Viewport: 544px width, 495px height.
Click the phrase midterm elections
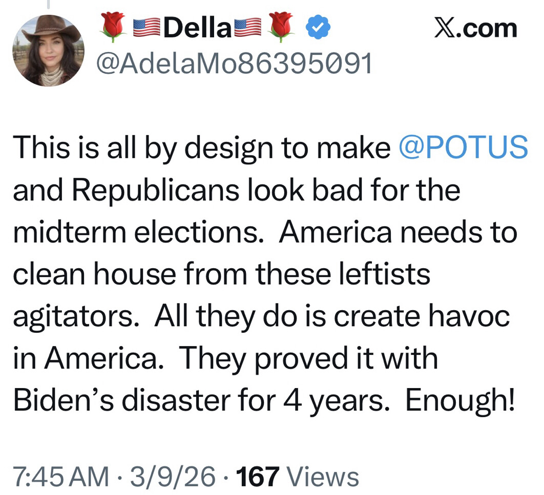tap(136, 232)
